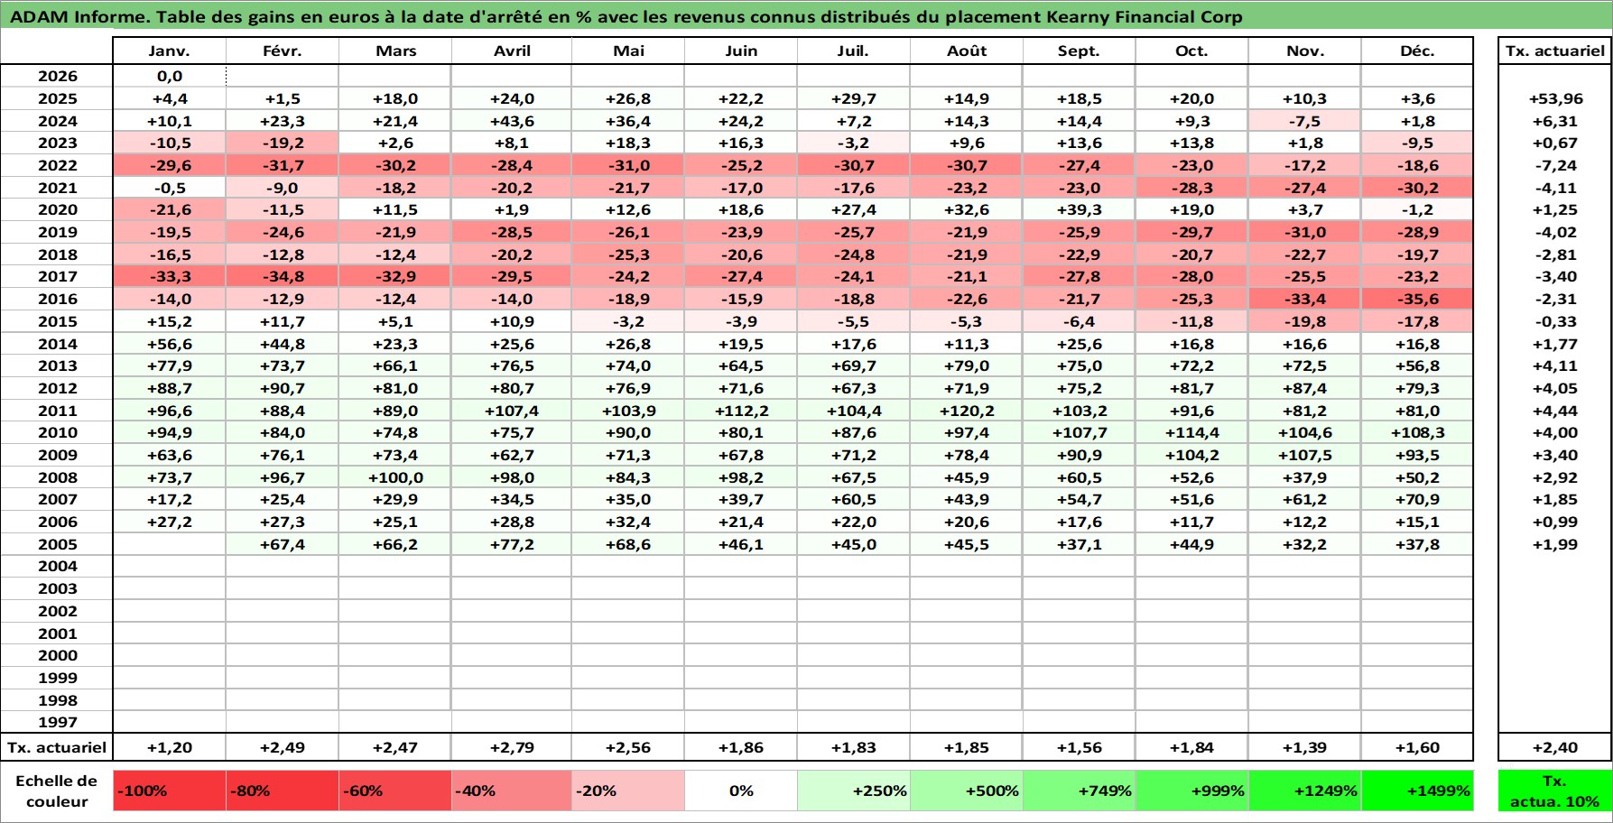This screenshot has height=823, width=1613.
Task: Click the 'Déc.' column header
Action: click(1417, 51)
